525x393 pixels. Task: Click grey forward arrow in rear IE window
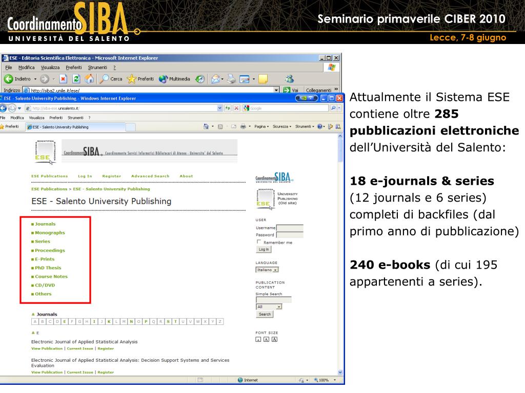pos(45,79)
